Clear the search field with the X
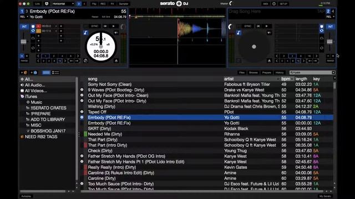Viewport: 355px width, 199px height. (333, 72)
